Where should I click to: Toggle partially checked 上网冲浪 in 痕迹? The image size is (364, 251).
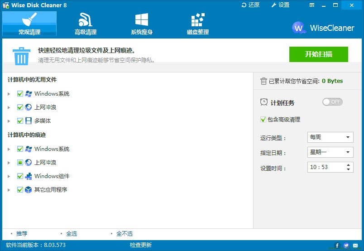(x=20, y=162)
